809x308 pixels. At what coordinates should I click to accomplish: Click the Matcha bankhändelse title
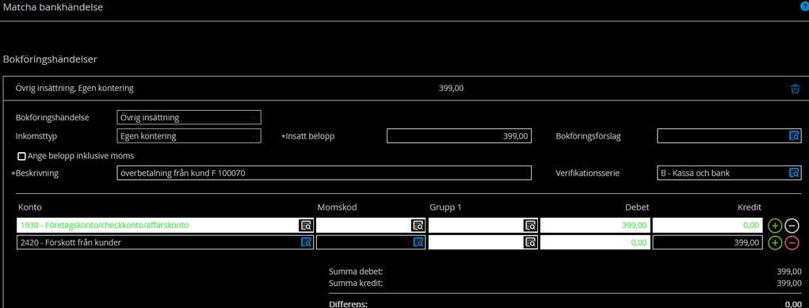pos(53,7)
